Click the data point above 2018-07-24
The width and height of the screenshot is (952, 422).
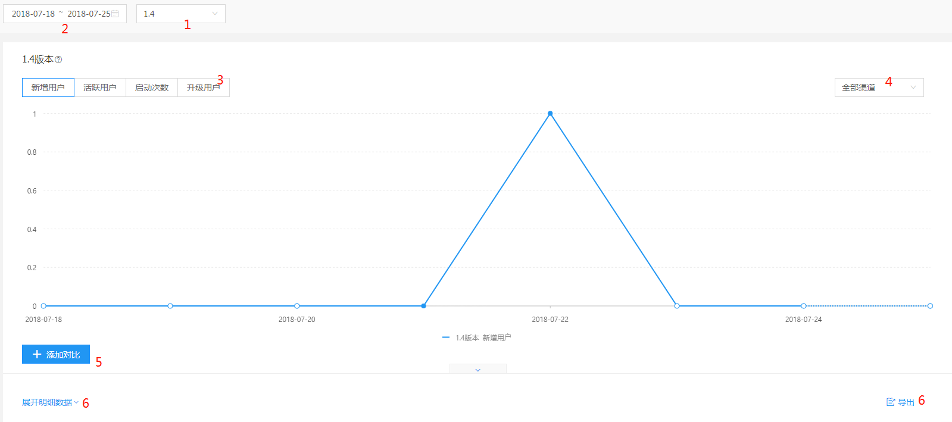click(804, 306)
